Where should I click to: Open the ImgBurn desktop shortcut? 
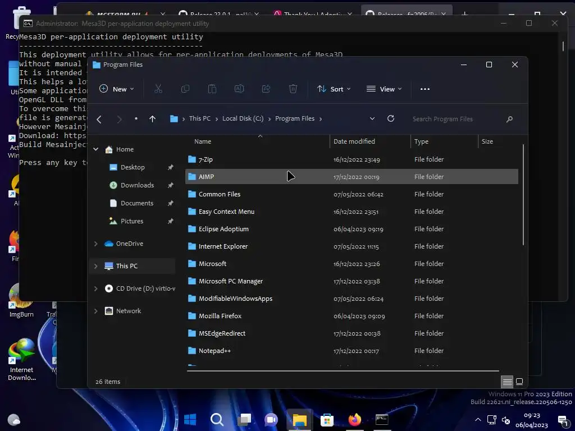pos(21,301)
